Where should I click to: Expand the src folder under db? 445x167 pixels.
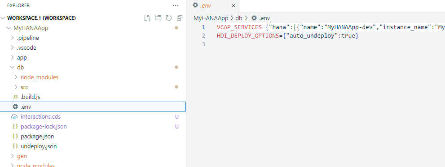tap(16, 87)
